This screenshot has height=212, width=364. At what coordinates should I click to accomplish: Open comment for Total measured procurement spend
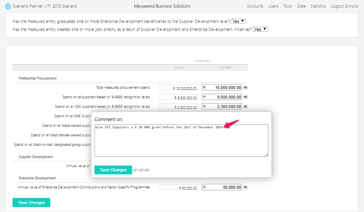click(245, 88)
